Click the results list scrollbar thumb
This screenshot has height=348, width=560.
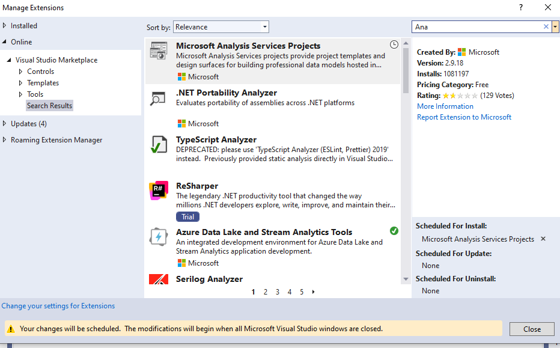tap(406, 70)
